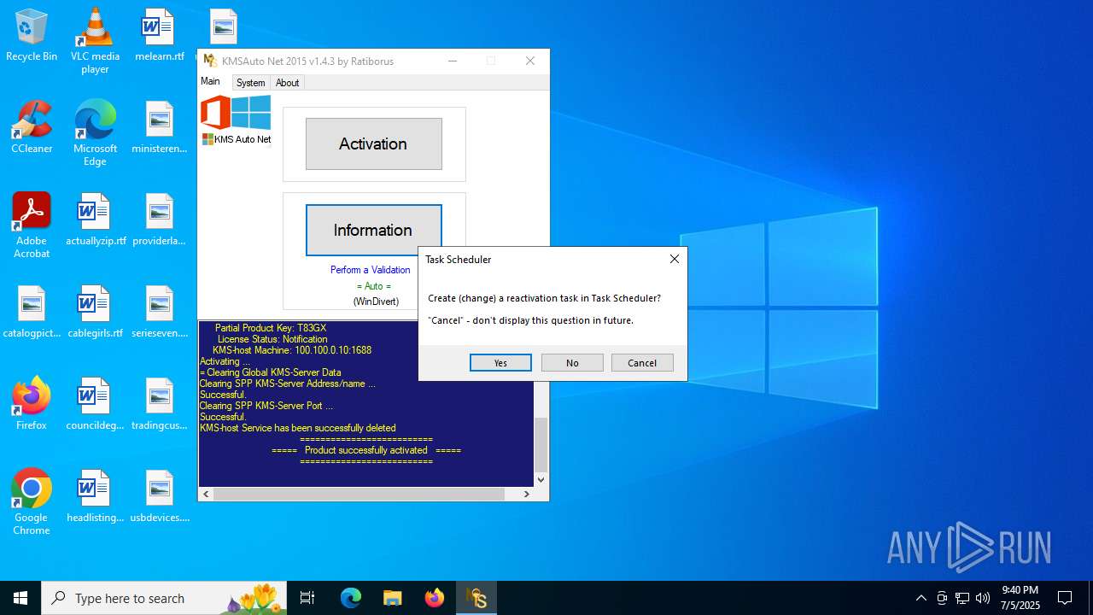Select the Main tab in KMSAuto
Viewport: 1093px width, 615px height.
point(211,82)
